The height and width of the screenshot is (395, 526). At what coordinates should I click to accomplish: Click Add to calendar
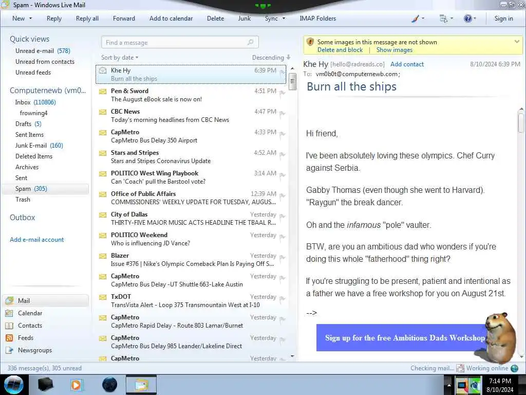pyautogui.click(x=171, y=19)
